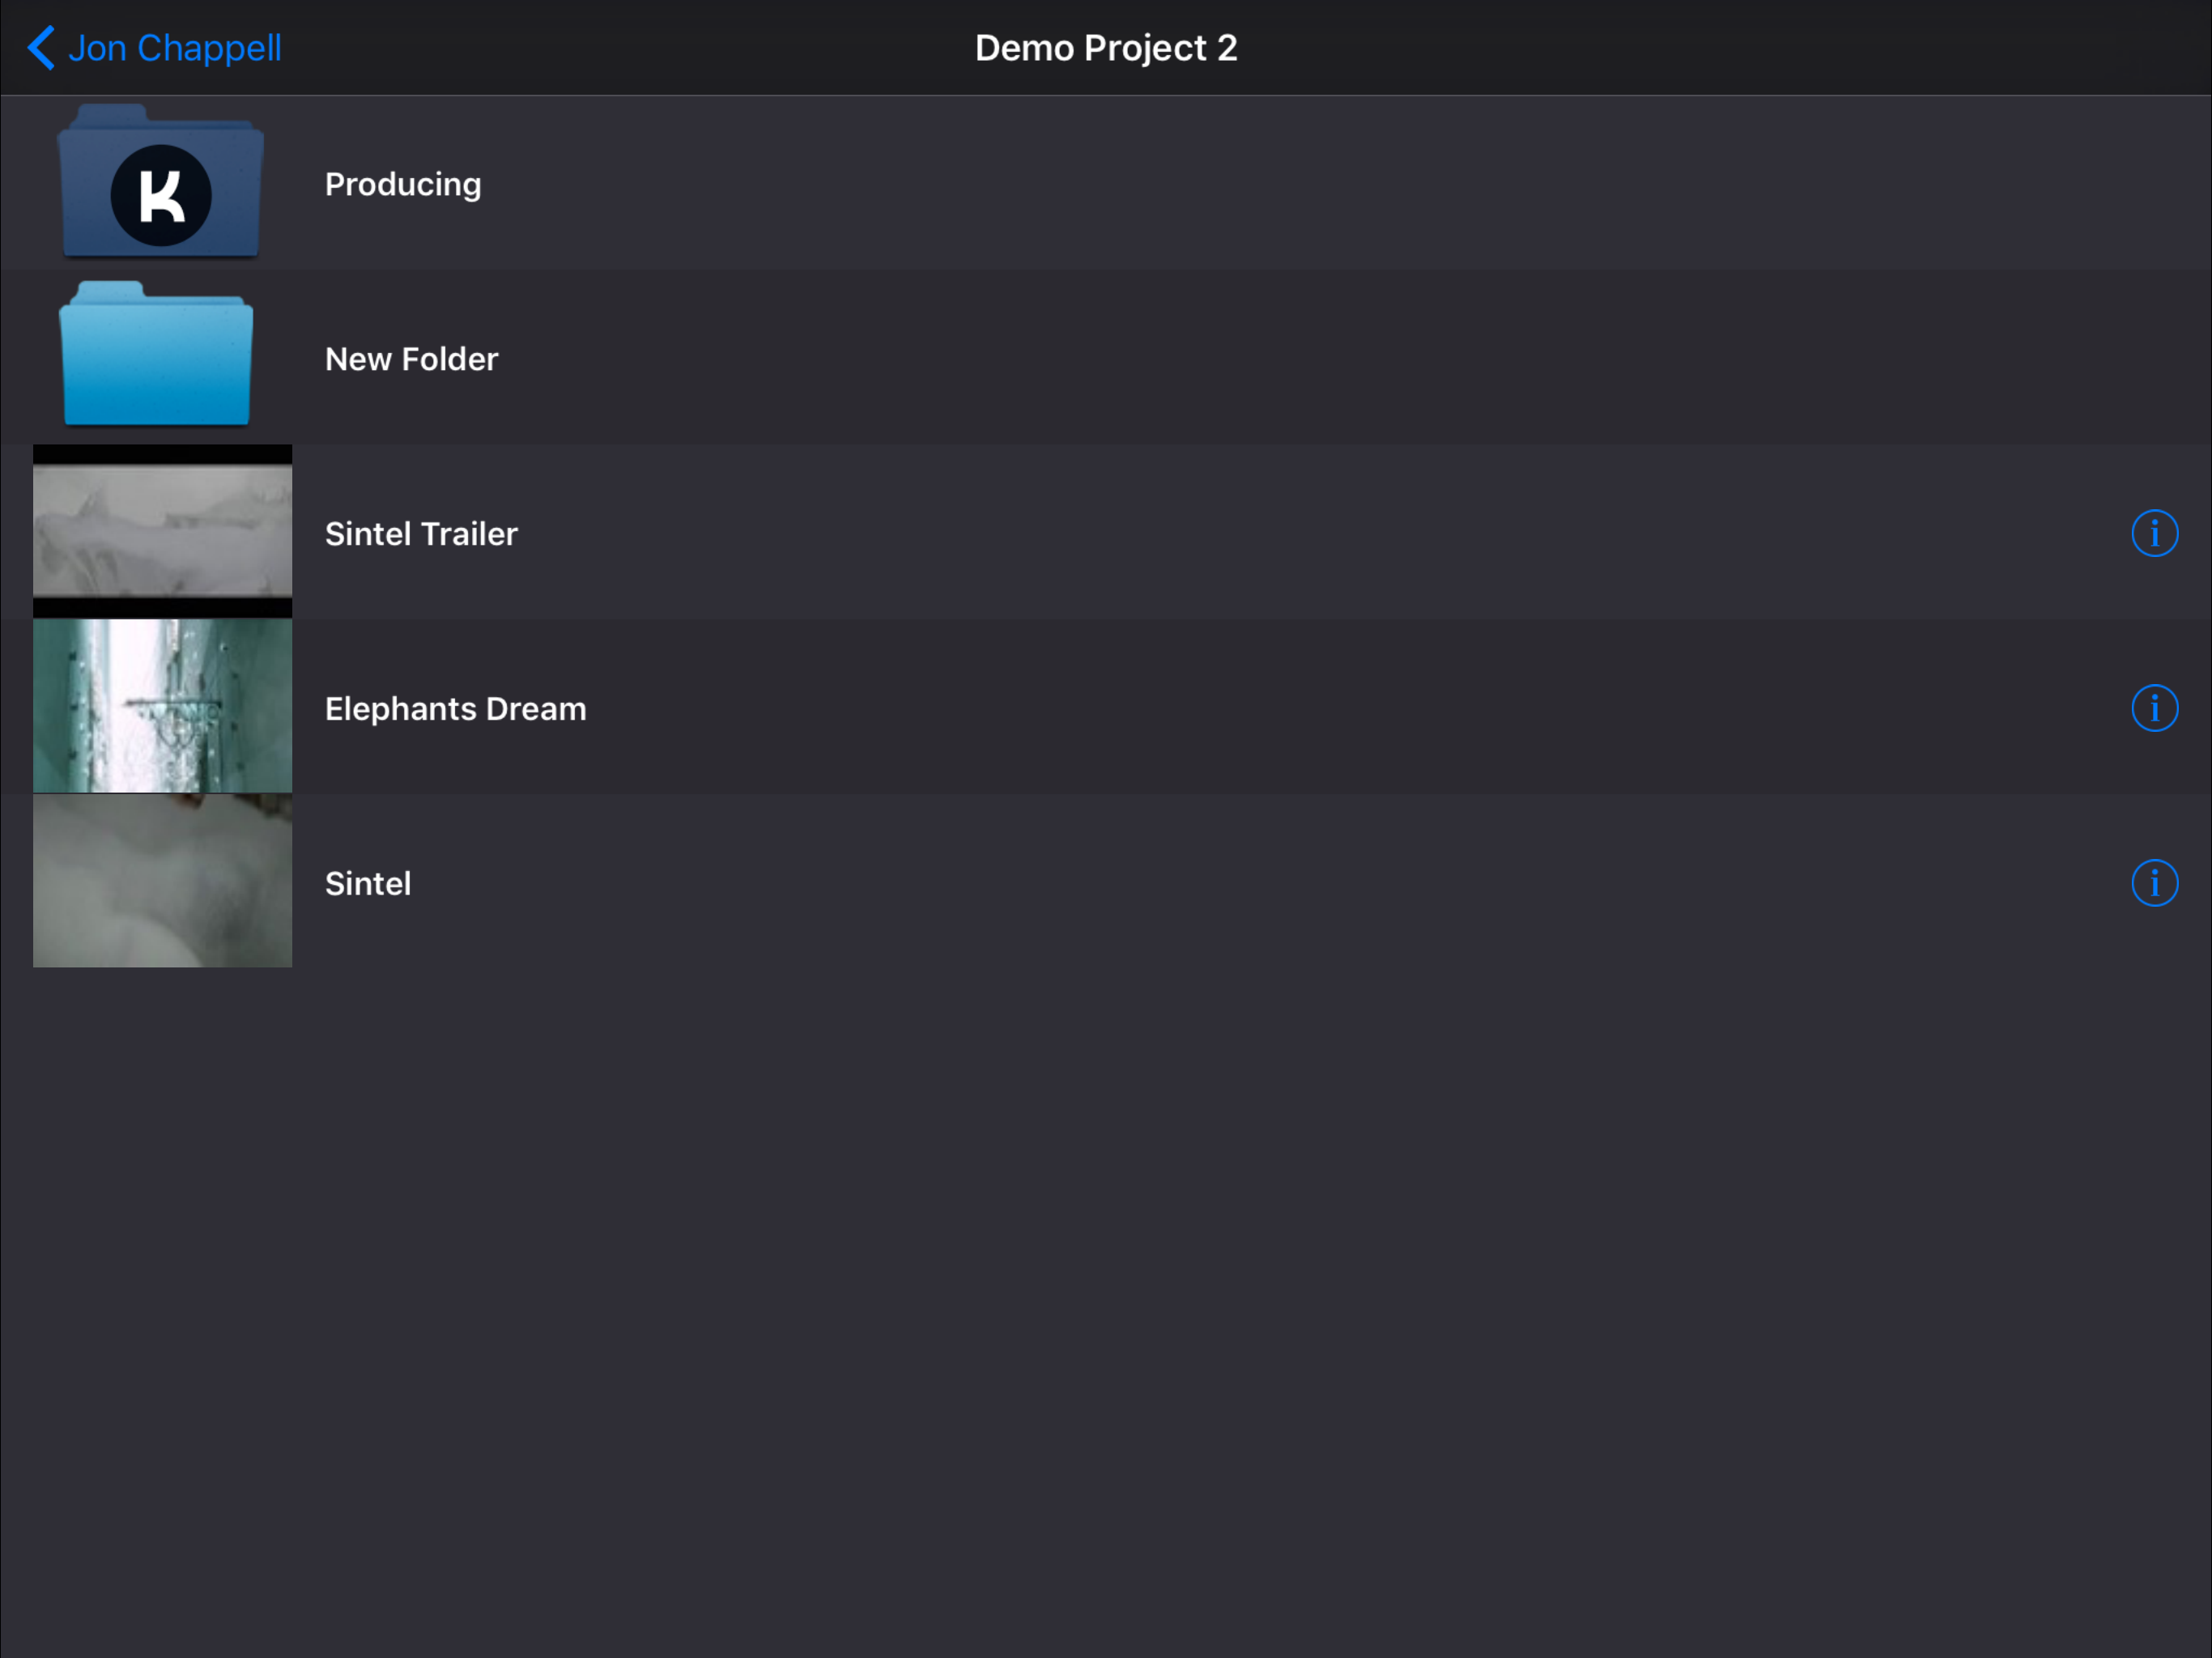Show info for the Sintel video

[x=2154, y=883]
